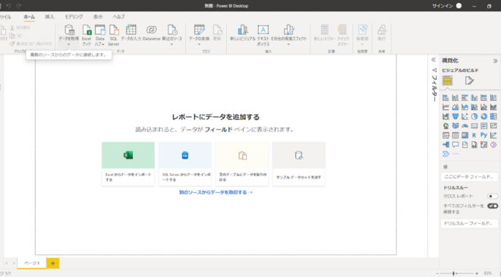This screenshot has height=277, width=501.
Task: Select the treemap visual
Action: pyautogui.click(x=493, y=116)
